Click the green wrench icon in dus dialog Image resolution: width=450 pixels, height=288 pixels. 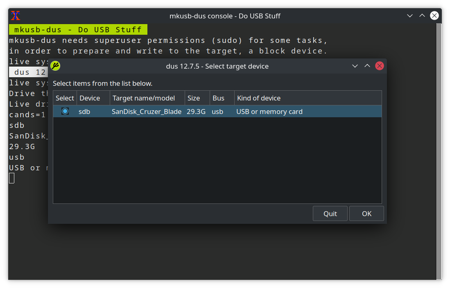tap(55, 66)
